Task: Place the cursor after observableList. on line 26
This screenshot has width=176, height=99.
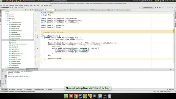Action: point(62,59)
